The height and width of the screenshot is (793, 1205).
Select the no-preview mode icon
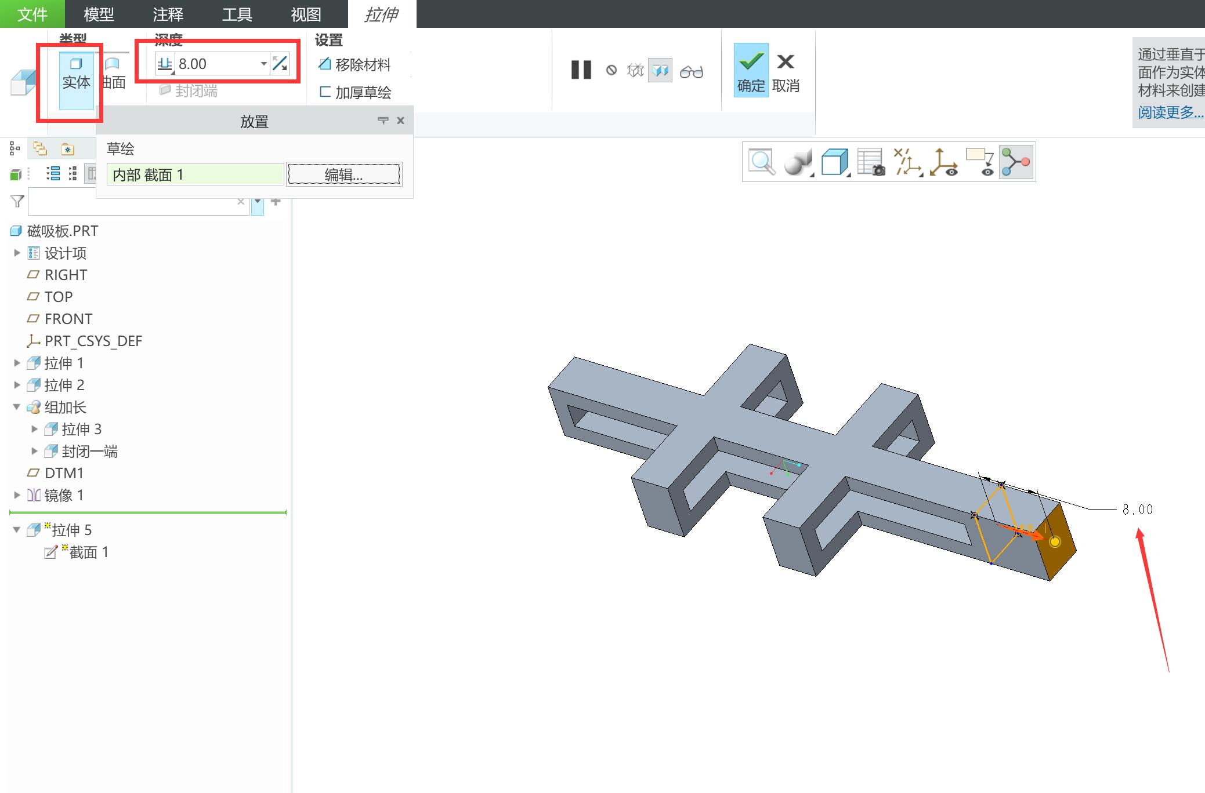pos(611,70)
